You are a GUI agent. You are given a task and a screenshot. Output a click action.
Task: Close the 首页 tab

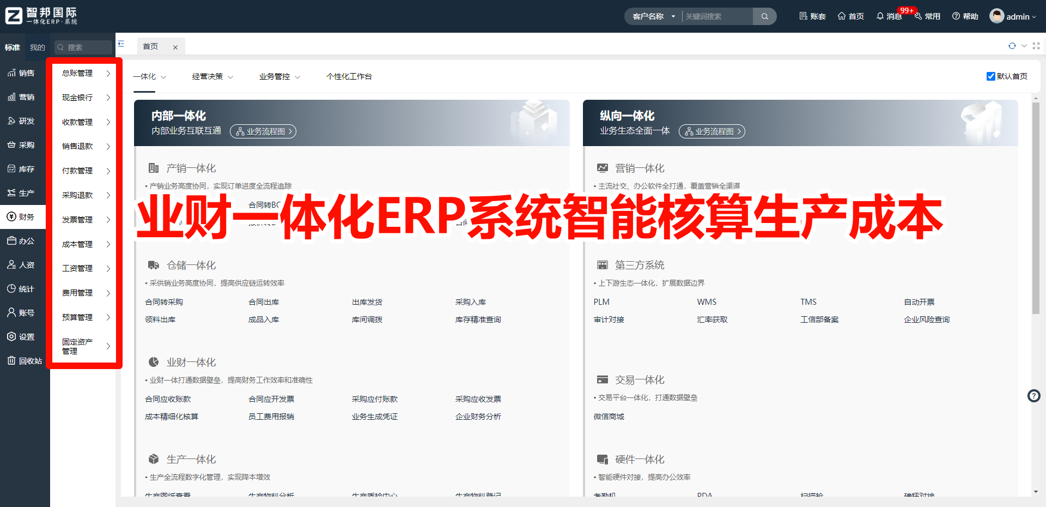tap(175, 47)
